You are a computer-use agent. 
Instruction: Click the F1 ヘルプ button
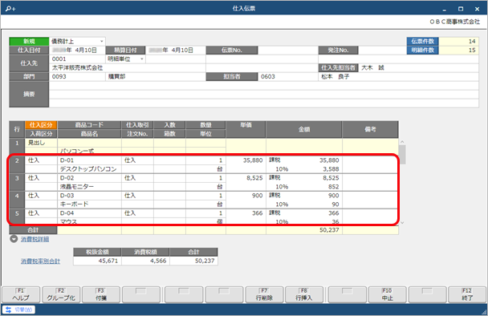(21, 294)
